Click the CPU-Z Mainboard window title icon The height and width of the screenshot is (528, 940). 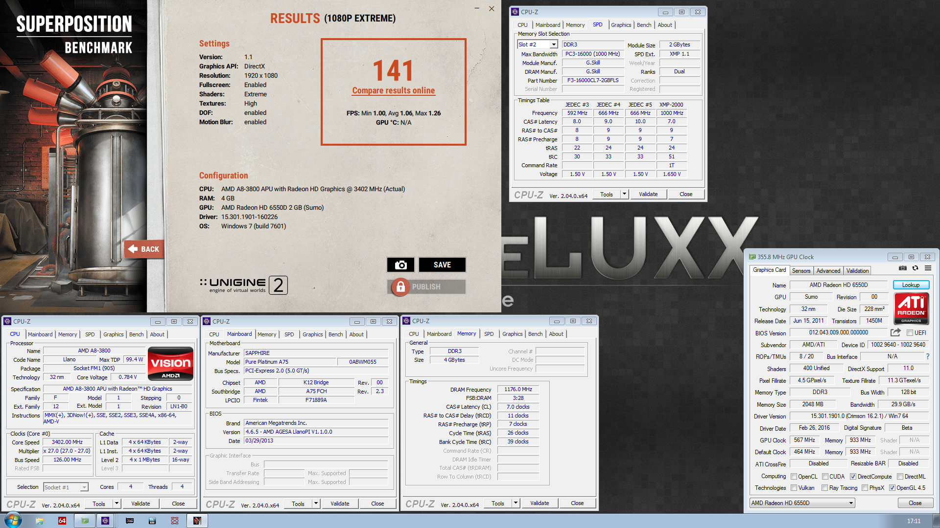[x=207, y=321]
